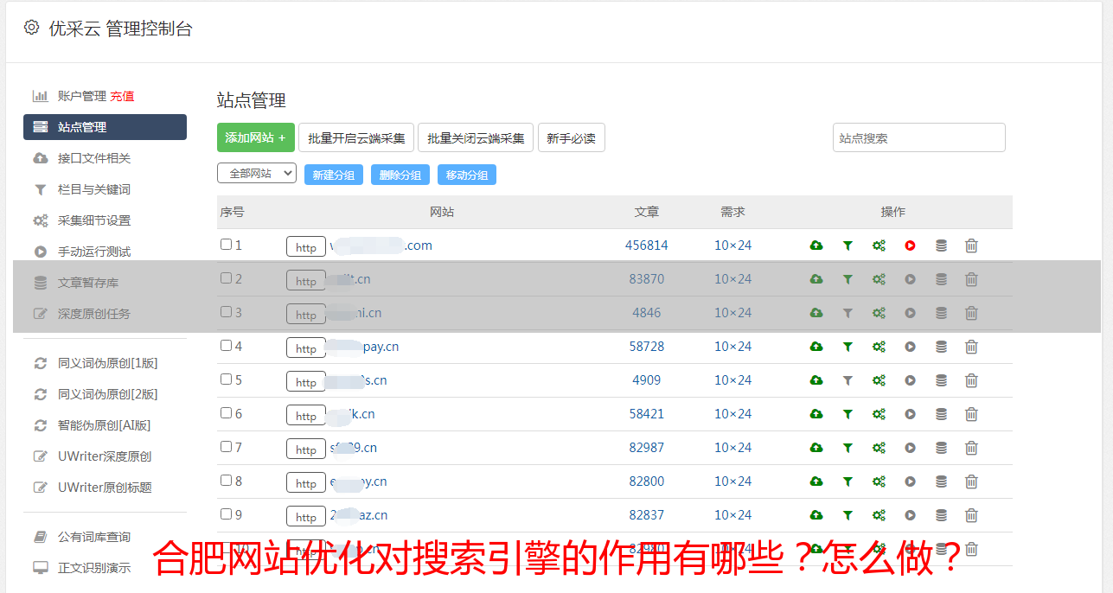Image resolution: width=1113 pixels, height=593 pixels.
Task: Click the gray filter icon in row 5
Action: point(848,380)
